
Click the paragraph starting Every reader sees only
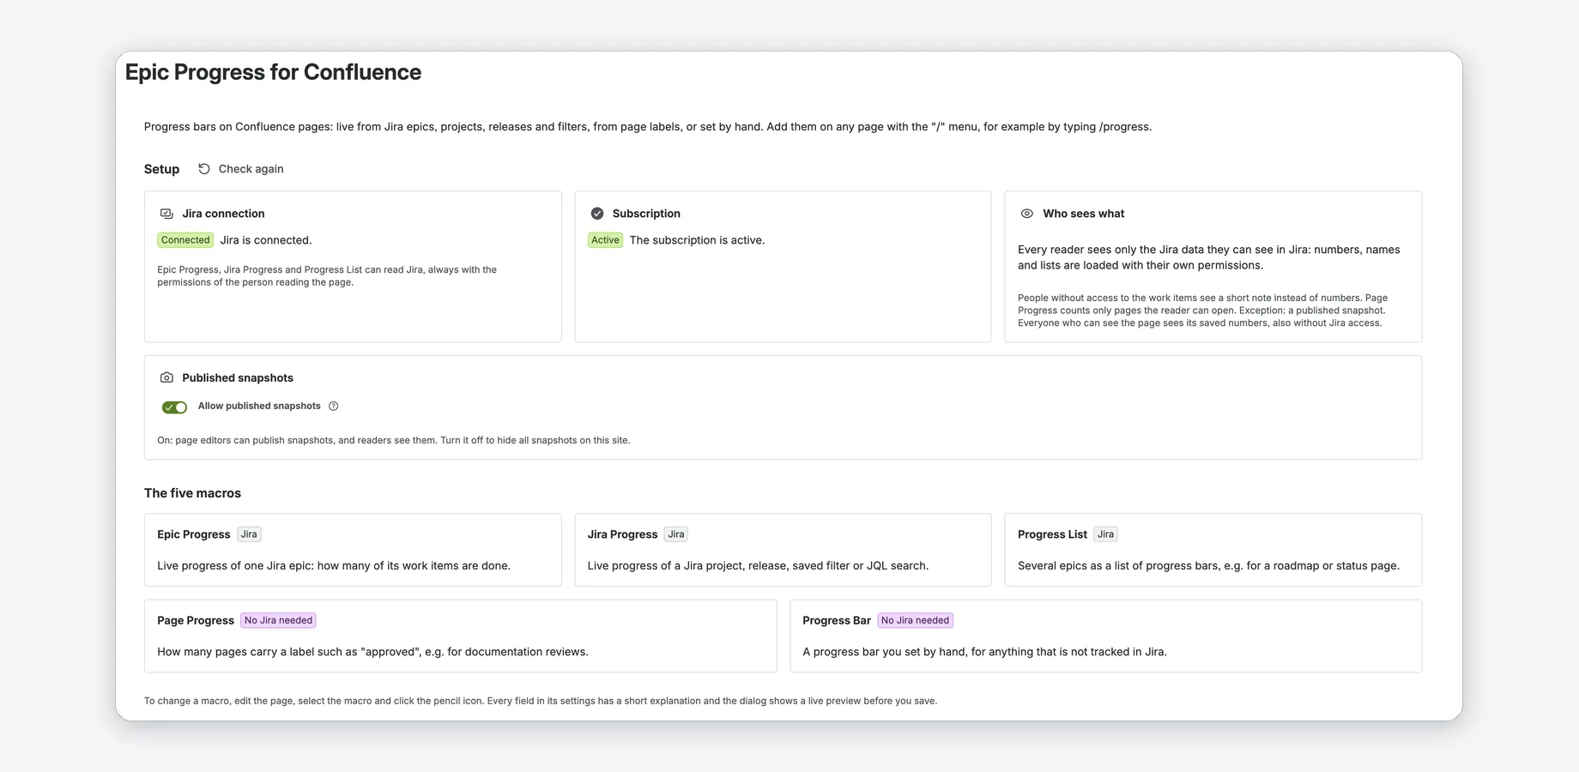click(1209, 257)
